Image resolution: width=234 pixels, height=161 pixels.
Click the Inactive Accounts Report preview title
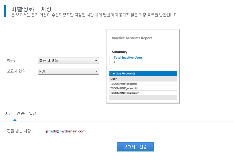coord(132,38)
